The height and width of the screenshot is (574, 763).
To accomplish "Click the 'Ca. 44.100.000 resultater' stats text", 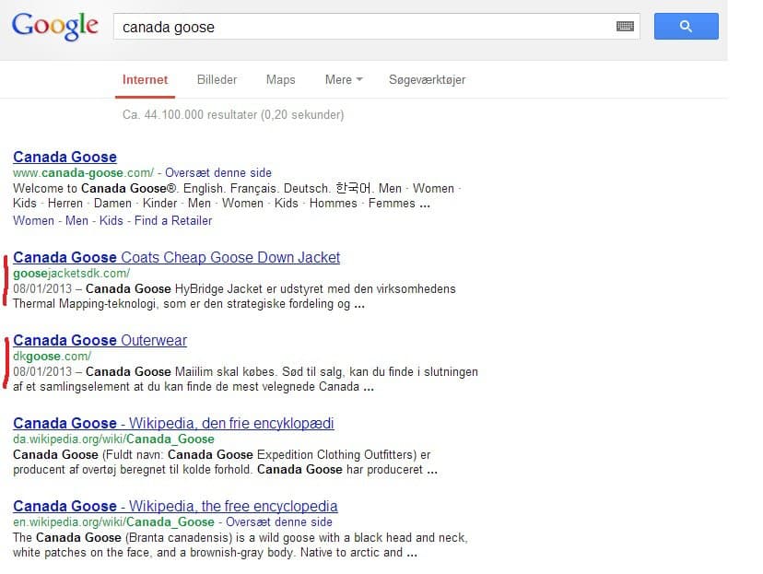I will (233, 115).
